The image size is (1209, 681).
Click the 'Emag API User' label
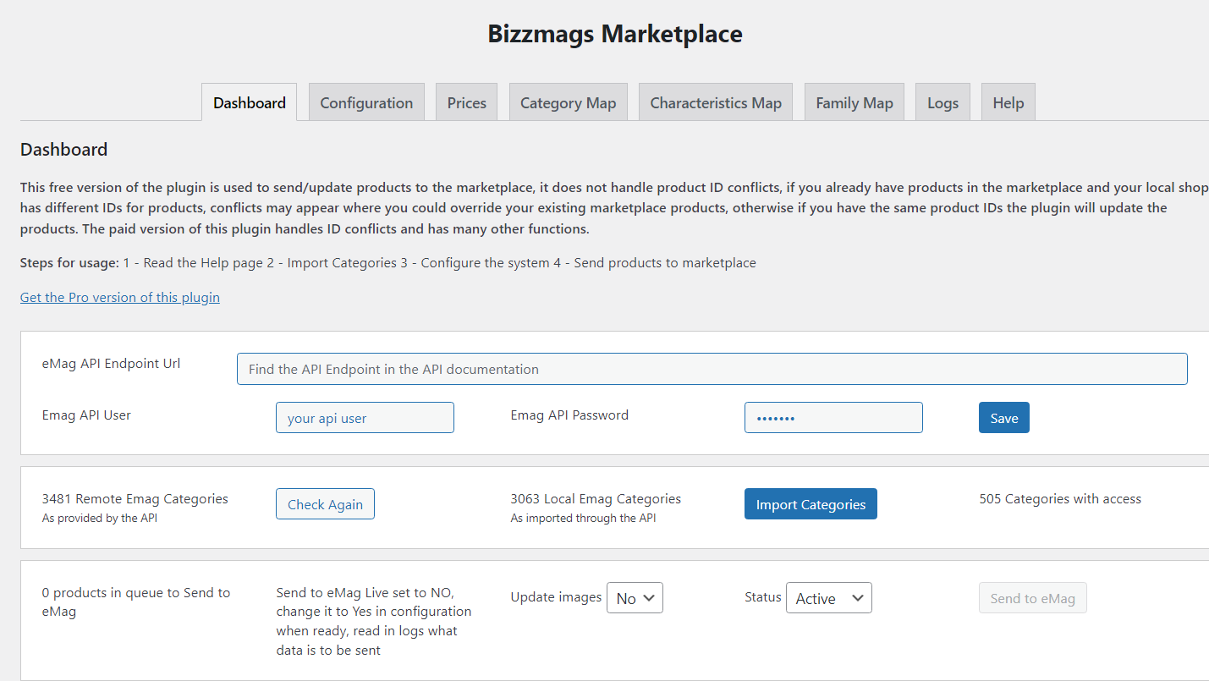[x=86, y=415]
